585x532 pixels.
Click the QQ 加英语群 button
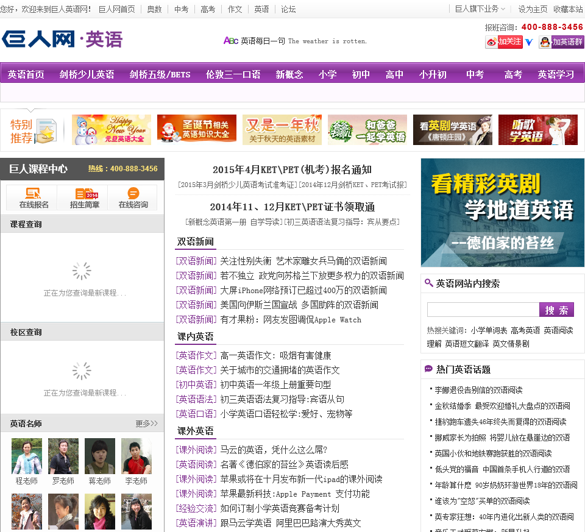(561, 42)
